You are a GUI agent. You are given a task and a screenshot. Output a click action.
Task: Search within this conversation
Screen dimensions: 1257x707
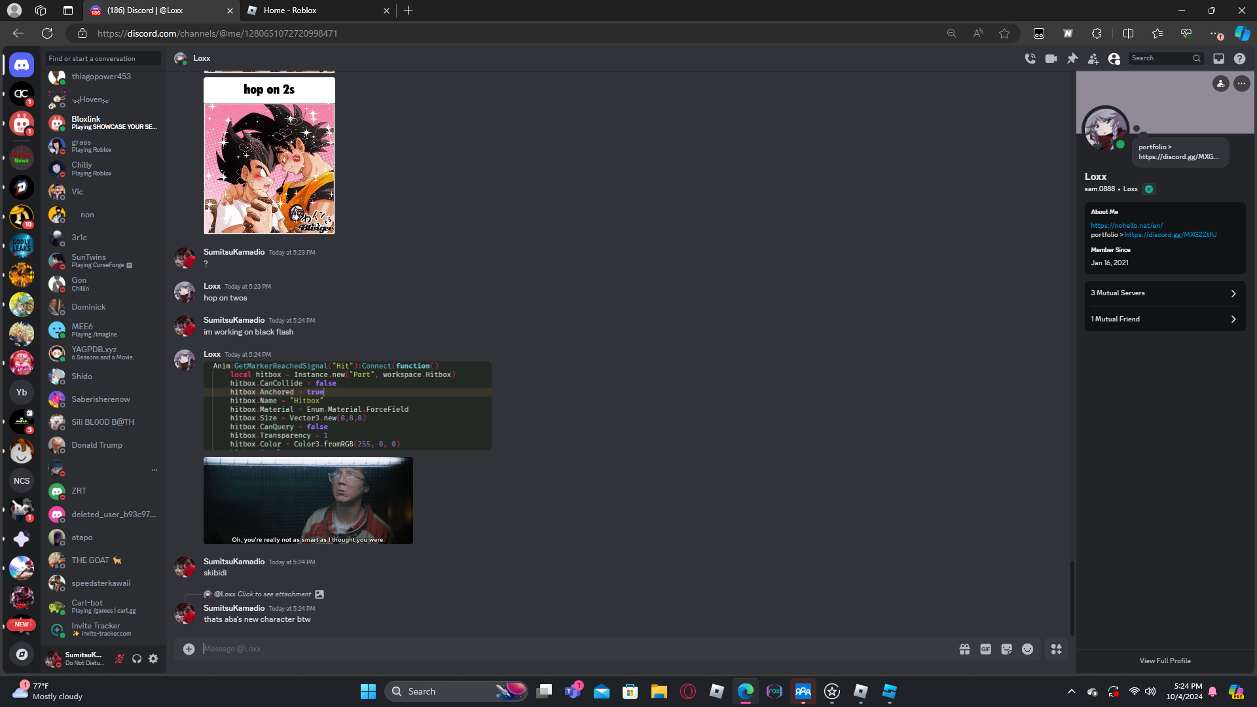click(x=1165, y=58)
